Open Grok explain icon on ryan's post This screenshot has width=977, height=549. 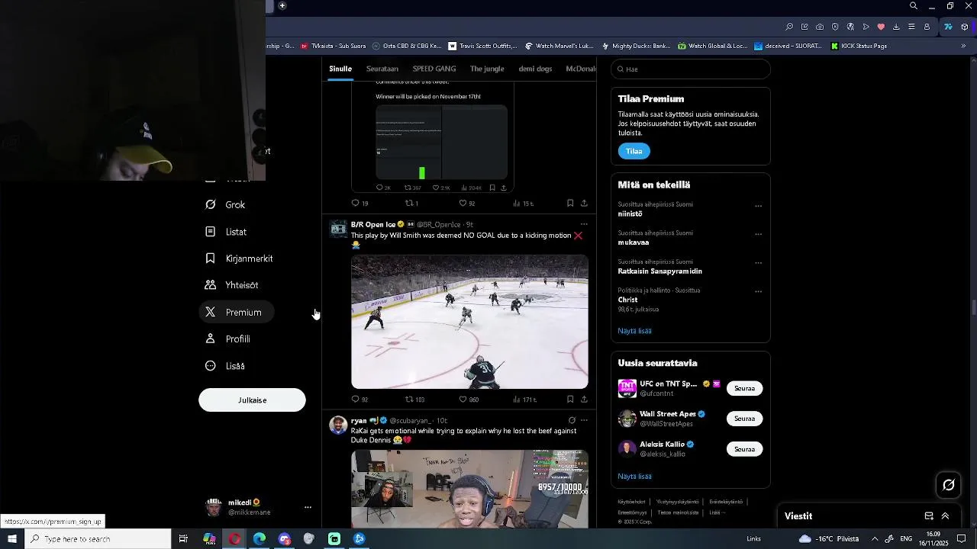(x=572, y=420)
